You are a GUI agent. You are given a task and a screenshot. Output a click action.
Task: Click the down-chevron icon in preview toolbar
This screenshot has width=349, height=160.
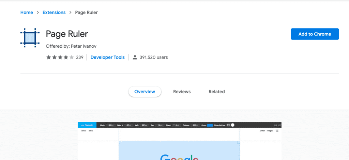(x=275, y=125)
